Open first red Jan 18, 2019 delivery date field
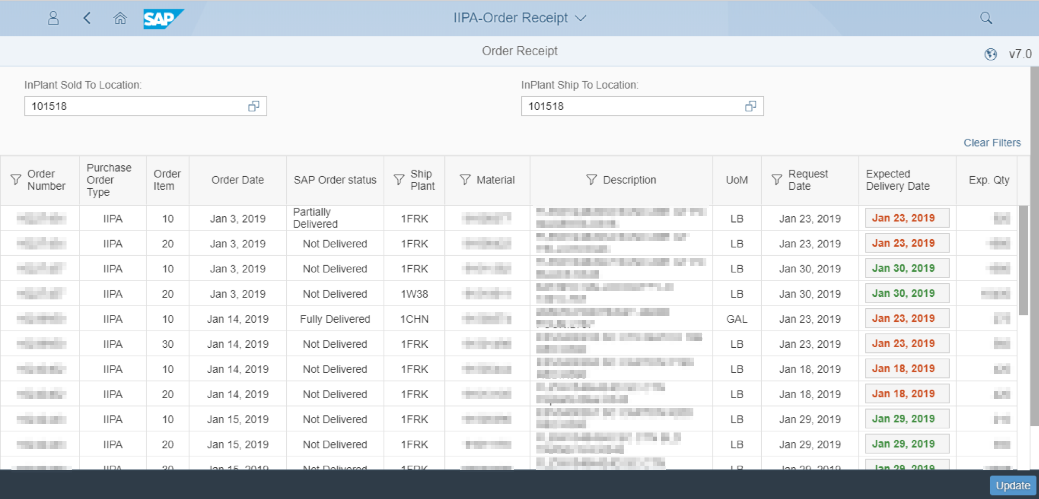 907,369
